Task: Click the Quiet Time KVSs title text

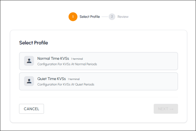Action: tap(51, 79)
